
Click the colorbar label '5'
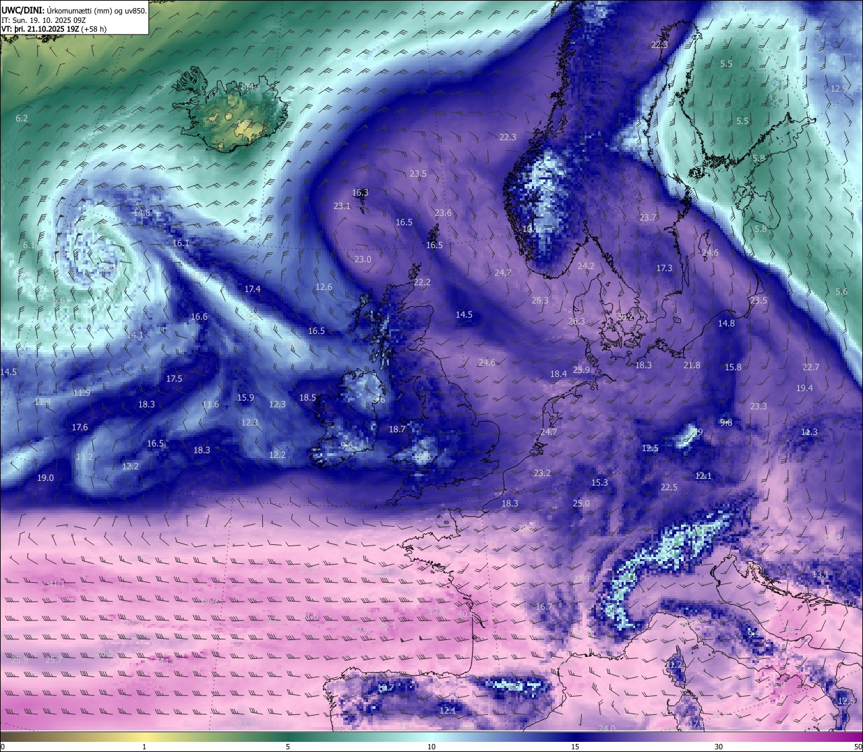point(288,747)
